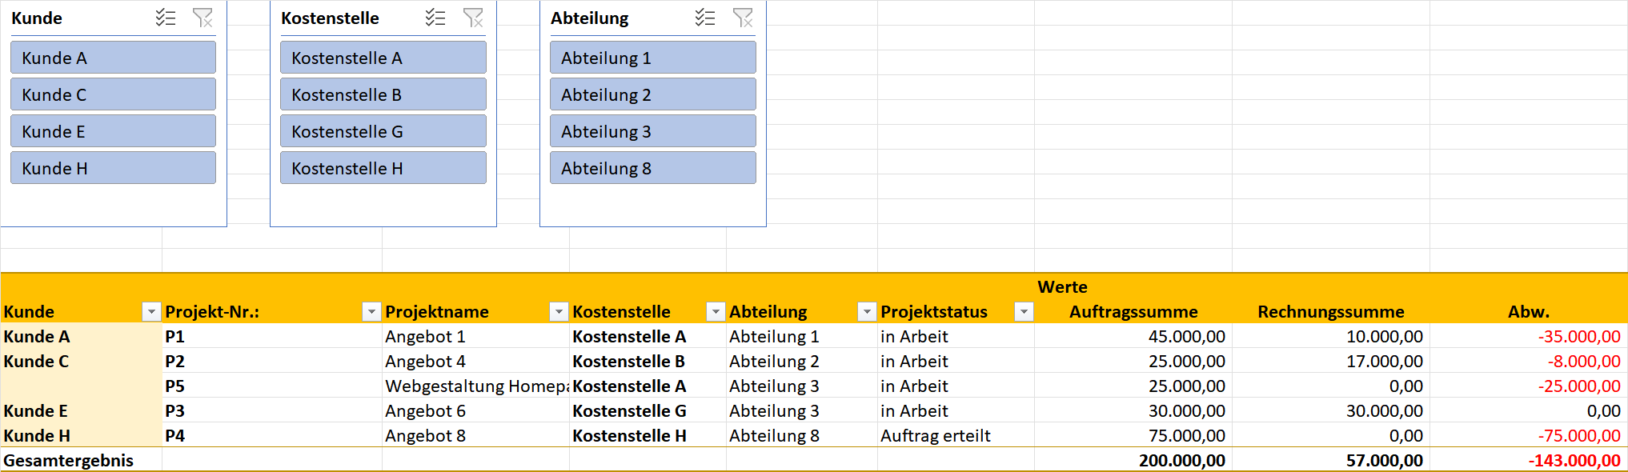1628x472 pixels.
Task: Toggle multi-select in the Abteilung slicer
Action: [705, 18]
